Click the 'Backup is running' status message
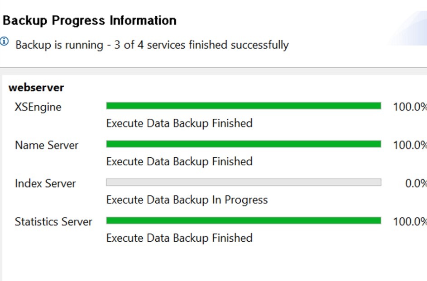 click(x=152, y=45)
